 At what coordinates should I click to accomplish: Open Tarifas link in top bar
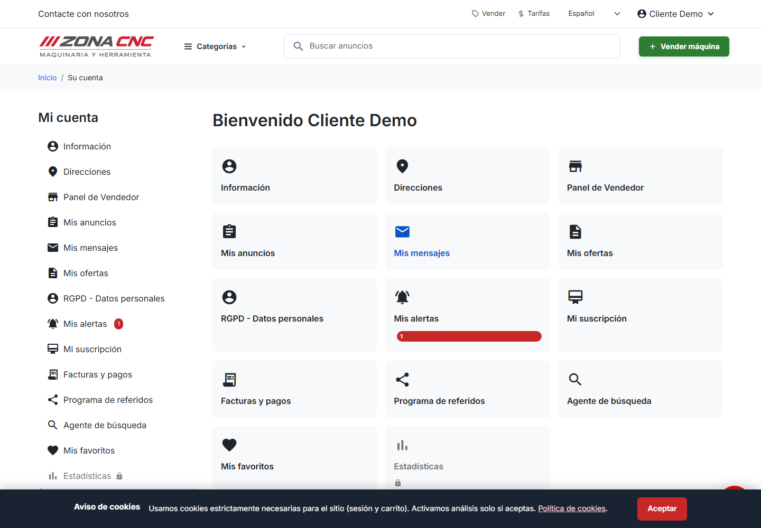click(534, 14)
